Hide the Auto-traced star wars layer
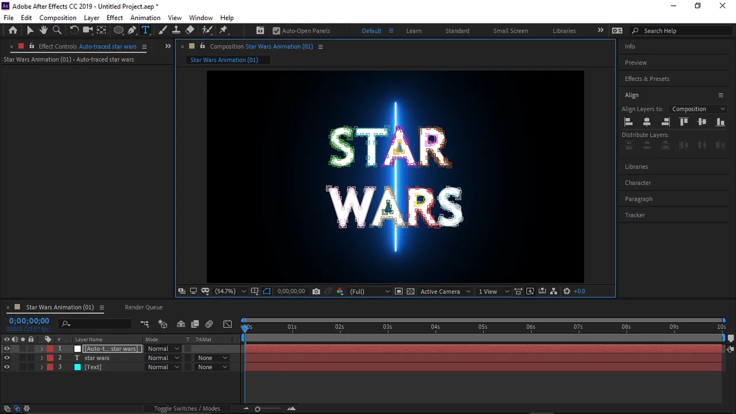 (x=7, y=348)
